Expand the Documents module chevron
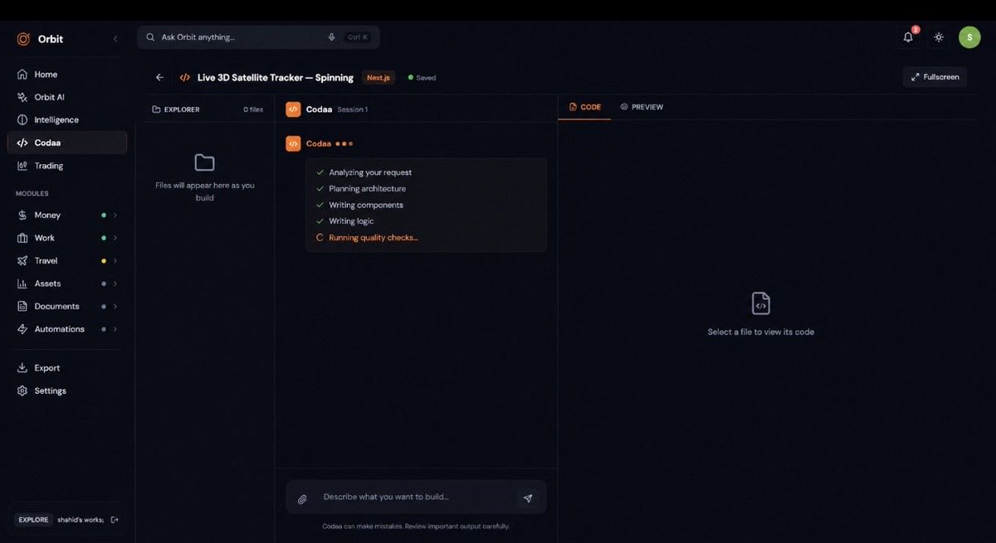The width and height of the screenshot is (996, 543). pyautogui.click(x=115, y=307)
